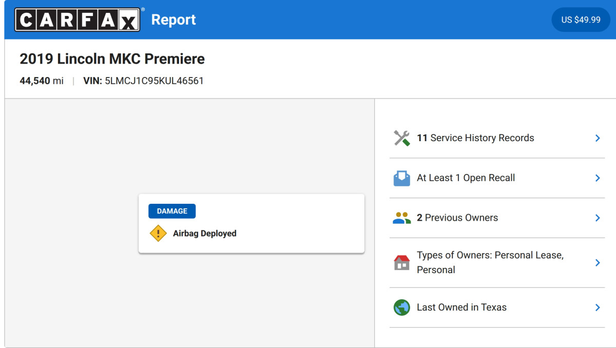Image resolution: width=616 pixels, height=348 pixels.
Task: Click the US $49.99 price button
Action: pyautogui.click(x=581, y=20)
